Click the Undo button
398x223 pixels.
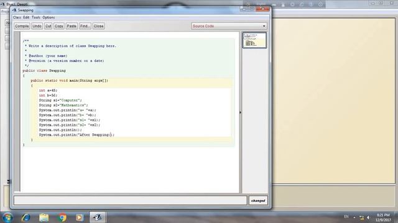point(37,26)
